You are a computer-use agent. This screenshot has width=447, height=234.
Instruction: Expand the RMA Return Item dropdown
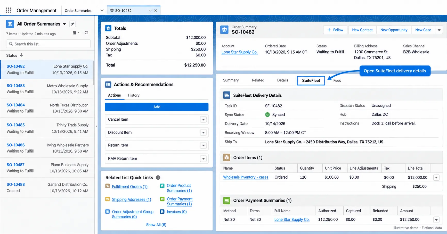point(204,159)
